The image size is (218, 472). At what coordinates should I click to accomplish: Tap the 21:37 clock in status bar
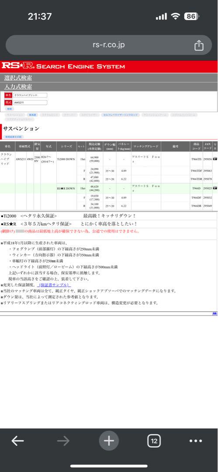[40, 16]
